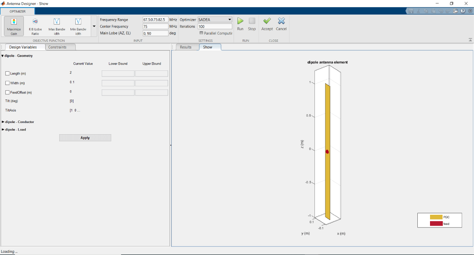Image resolution: width=474 pixels, height=255 pixels.
Task: Select the Maximize Gain objective function
Action: pos(14,26)
